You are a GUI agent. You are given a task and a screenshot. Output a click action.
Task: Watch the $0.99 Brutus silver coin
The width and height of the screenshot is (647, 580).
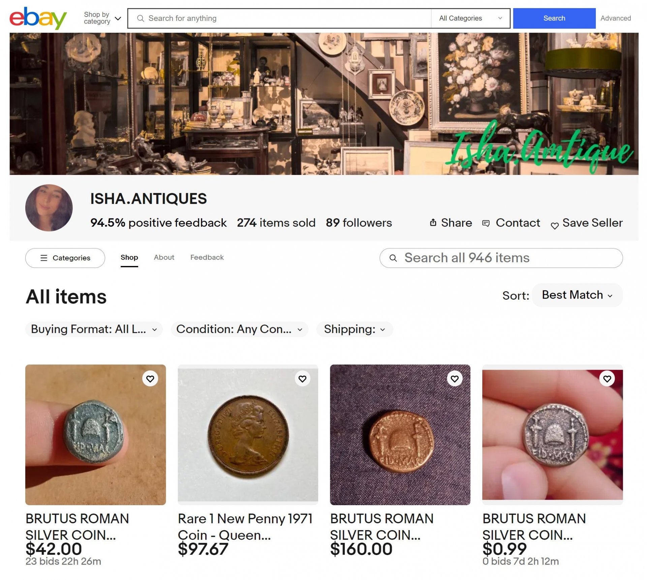[607, 379]
